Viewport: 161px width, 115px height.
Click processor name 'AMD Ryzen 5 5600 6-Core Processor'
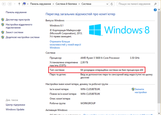click(x=100, y=58)
